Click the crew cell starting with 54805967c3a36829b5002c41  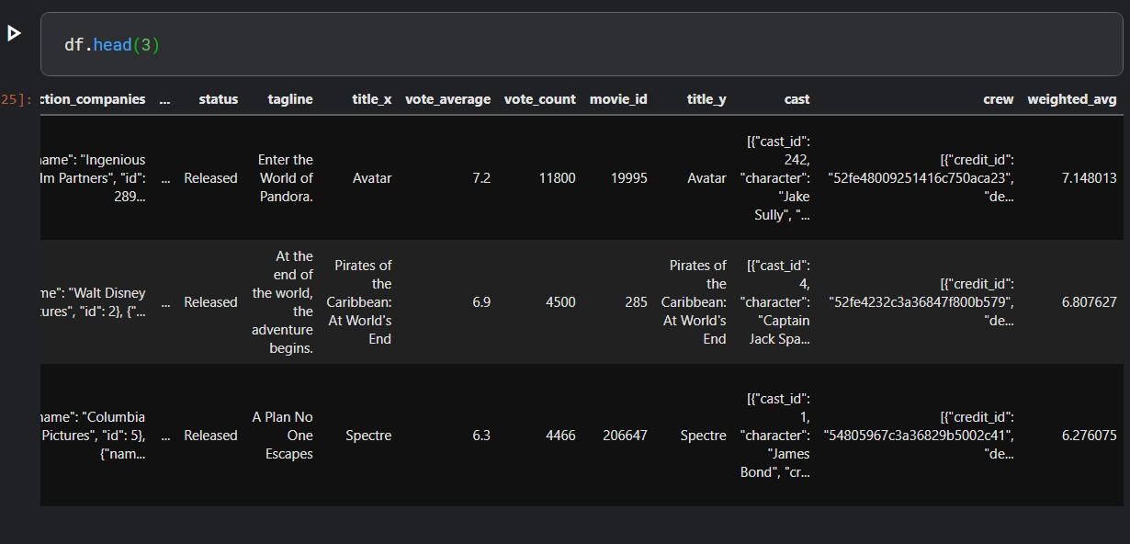coord(919,436)
